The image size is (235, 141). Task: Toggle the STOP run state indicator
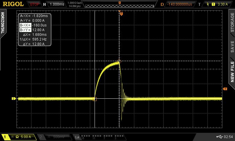[x=35, y=4]
